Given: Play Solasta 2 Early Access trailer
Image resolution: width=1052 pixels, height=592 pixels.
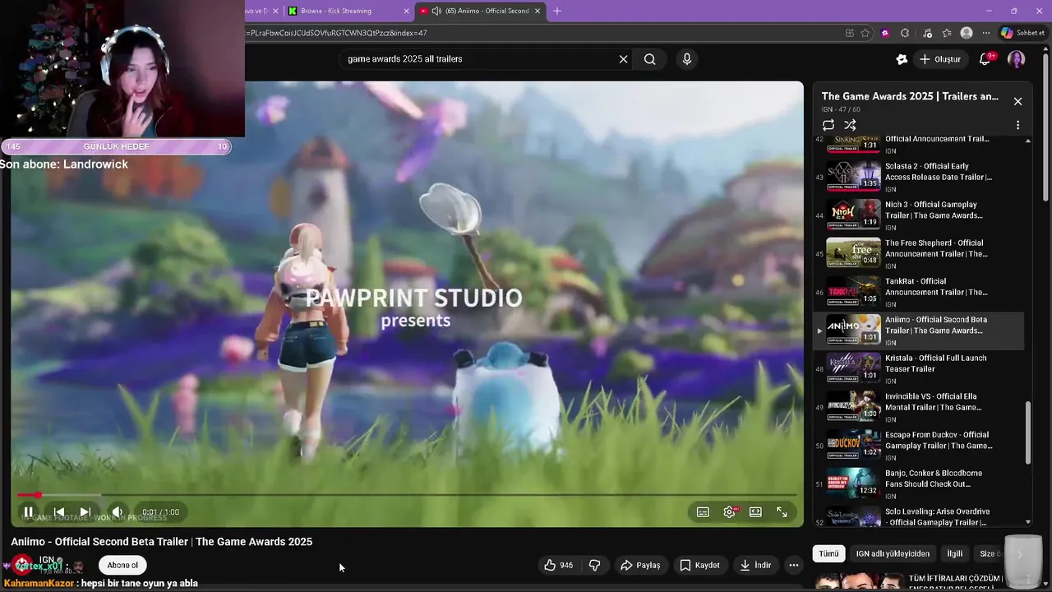Looking at the screenshot, I should click(x=918, y=177).
